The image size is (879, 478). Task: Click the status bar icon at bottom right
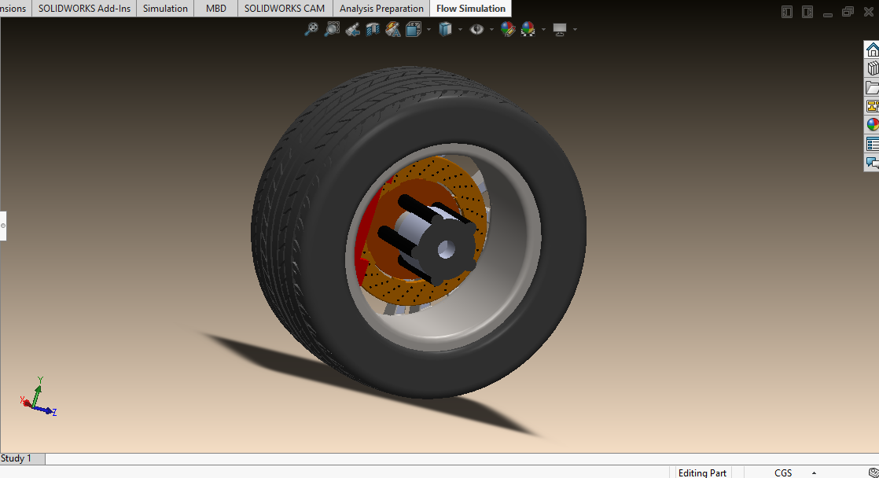click(873, 473)
